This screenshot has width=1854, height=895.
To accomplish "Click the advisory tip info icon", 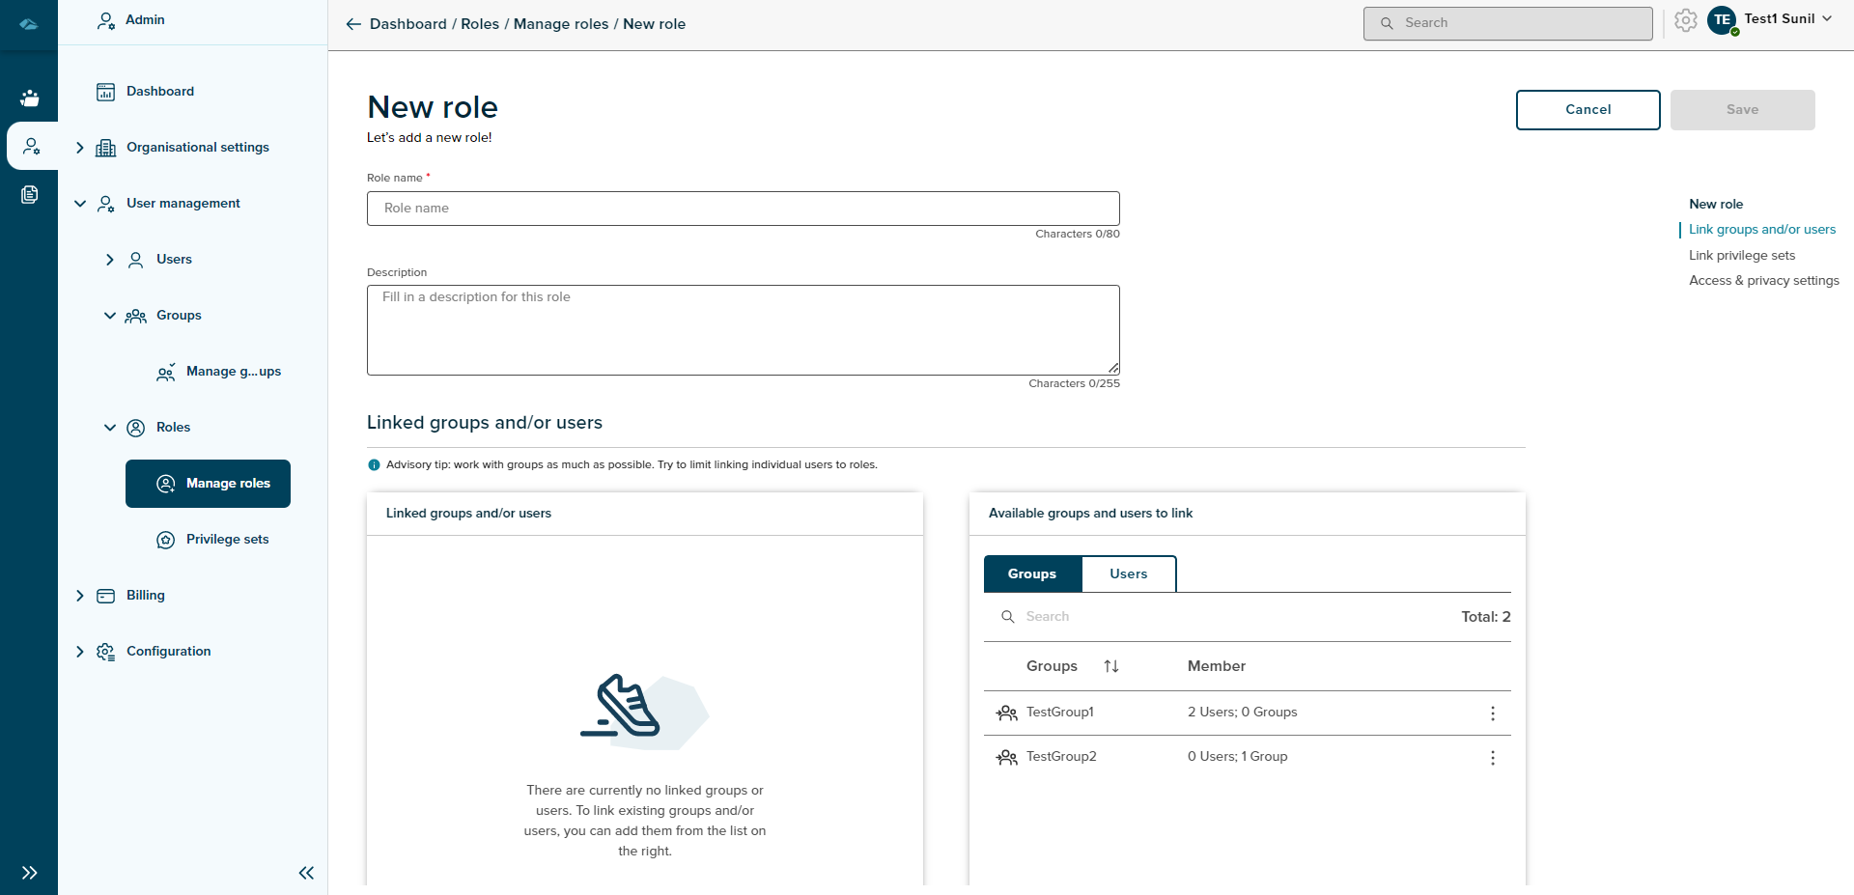I will [375, 464].
